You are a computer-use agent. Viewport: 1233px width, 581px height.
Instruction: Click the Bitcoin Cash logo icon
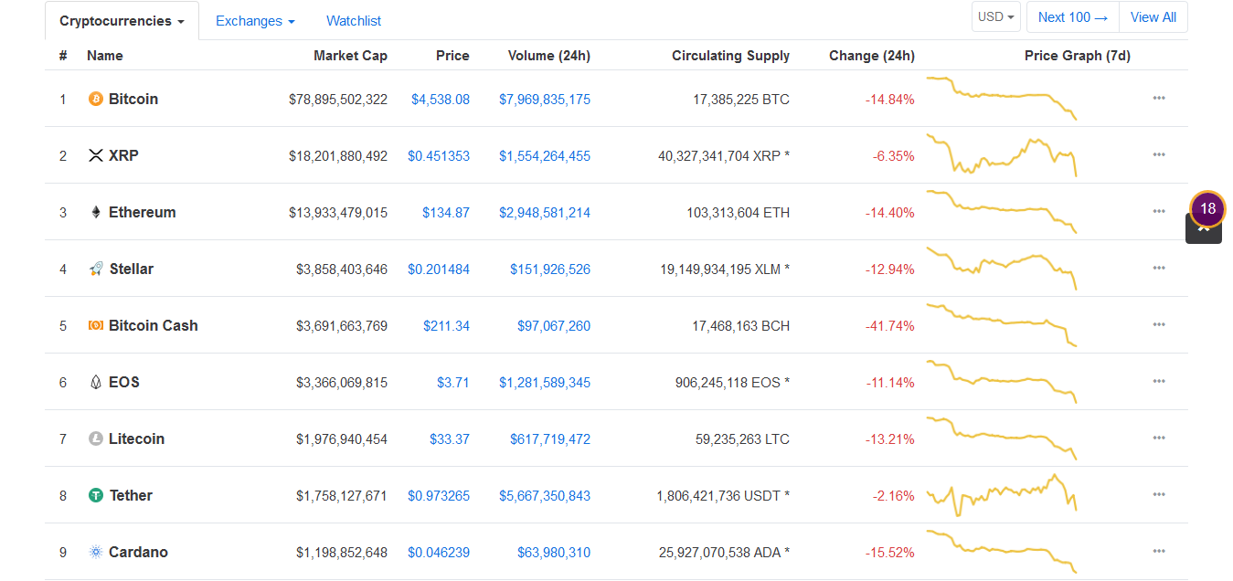point(95,325)
